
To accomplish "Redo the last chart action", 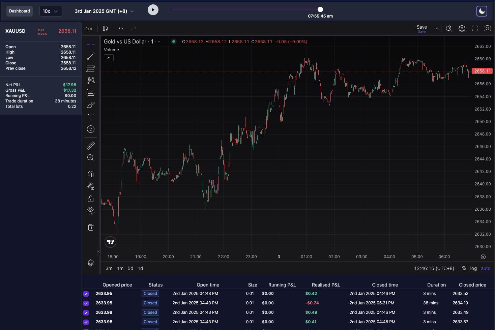I will tap(134, 28).
